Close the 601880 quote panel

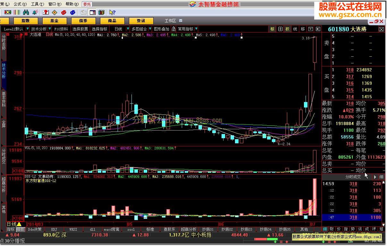(x=381, y=29)
